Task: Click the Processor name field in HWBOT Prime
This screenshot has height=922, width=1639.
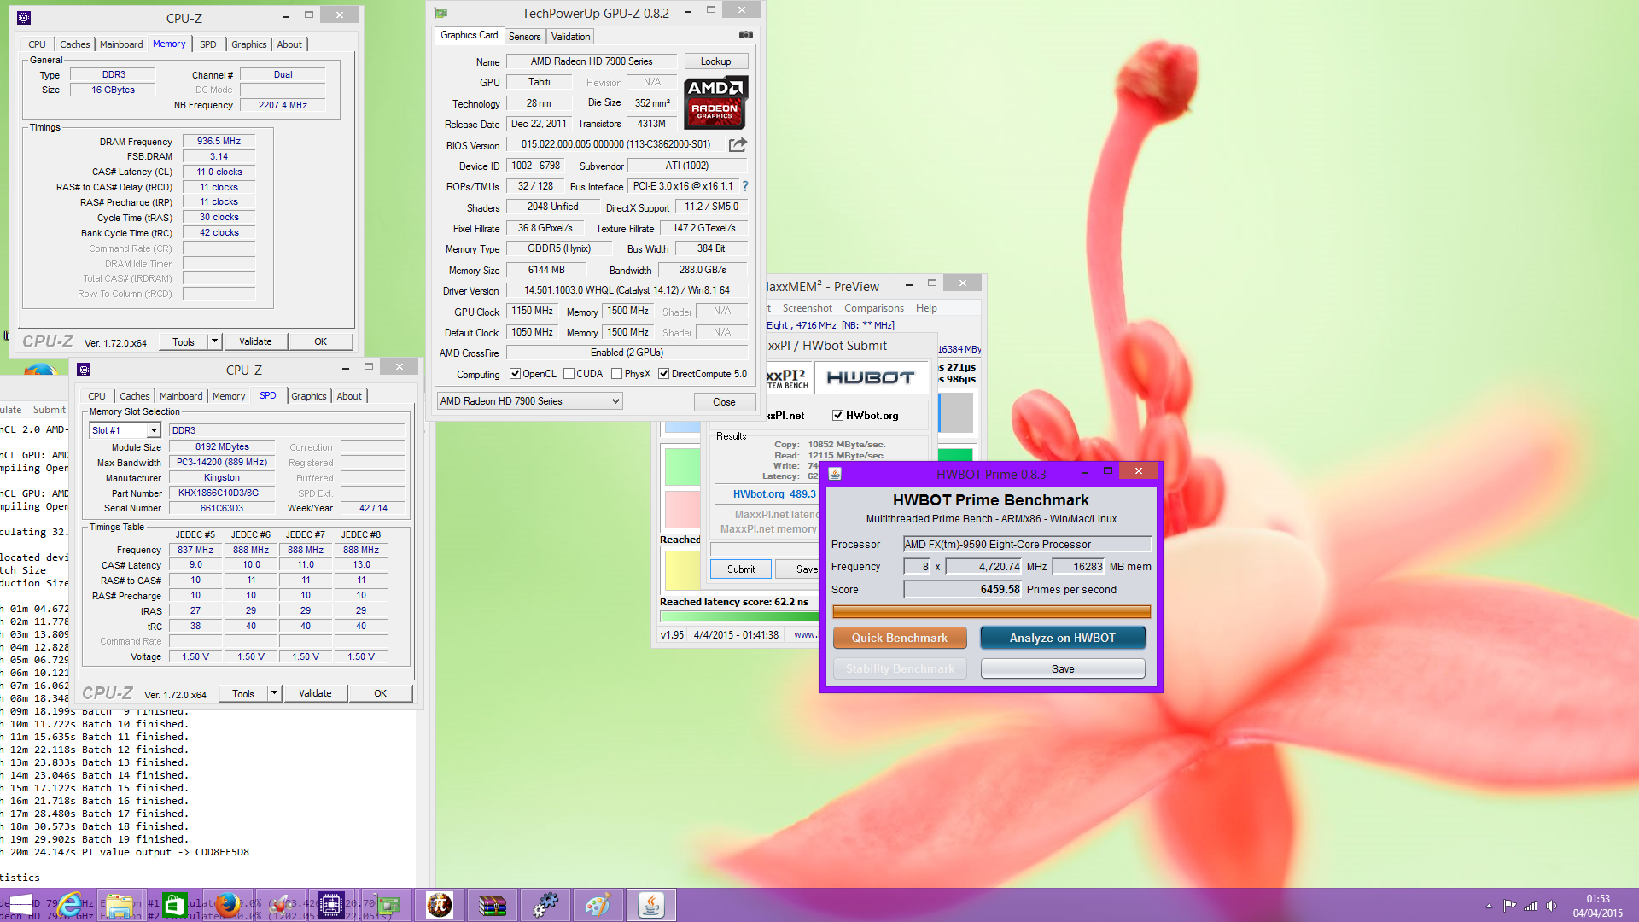Action: [x=1027, y=544]
